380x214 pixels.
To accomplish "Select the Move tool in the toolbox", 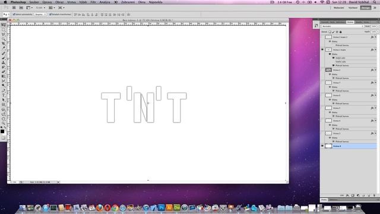I will (x=4, y=25).
